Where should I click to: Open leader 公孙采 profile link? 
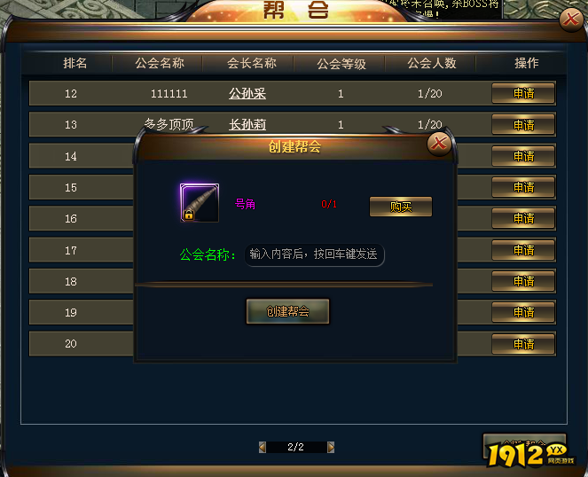(247, 93)
